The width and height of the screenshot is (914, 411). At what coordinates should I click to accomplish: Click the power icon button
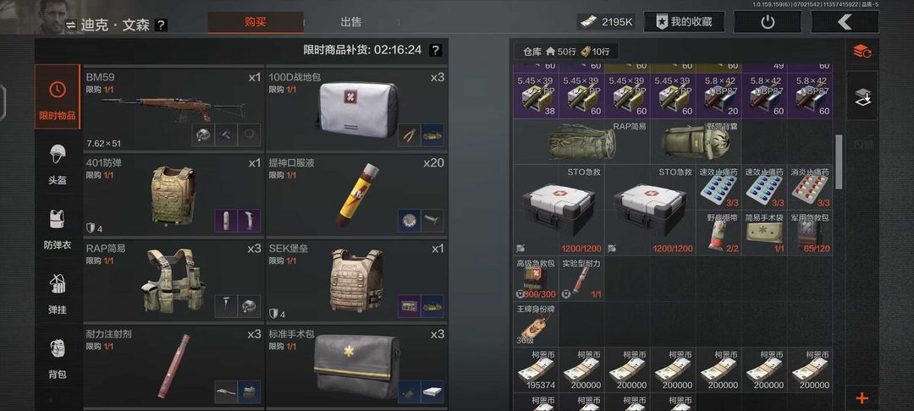(x=768, y=22)
